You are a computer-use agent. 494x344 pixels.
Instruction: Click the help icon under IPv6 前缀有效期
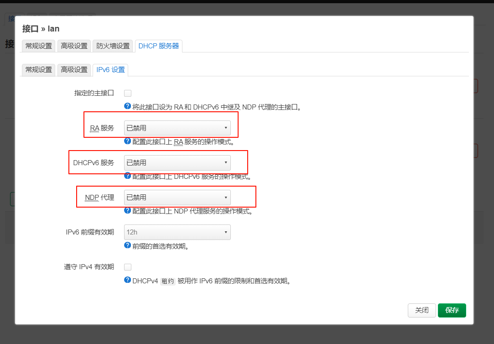point(127,245)
